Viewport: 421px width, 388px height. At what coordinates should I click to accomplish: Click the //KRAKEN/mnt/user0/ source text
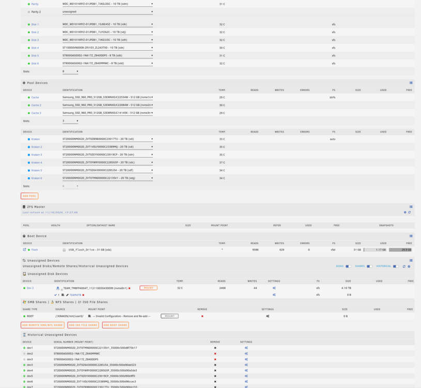(69, 316)
